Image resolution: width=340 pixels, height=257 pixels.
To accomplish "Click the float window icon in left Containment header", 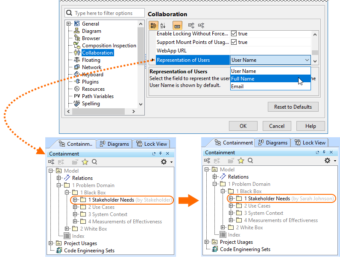I will coord(154,153).
